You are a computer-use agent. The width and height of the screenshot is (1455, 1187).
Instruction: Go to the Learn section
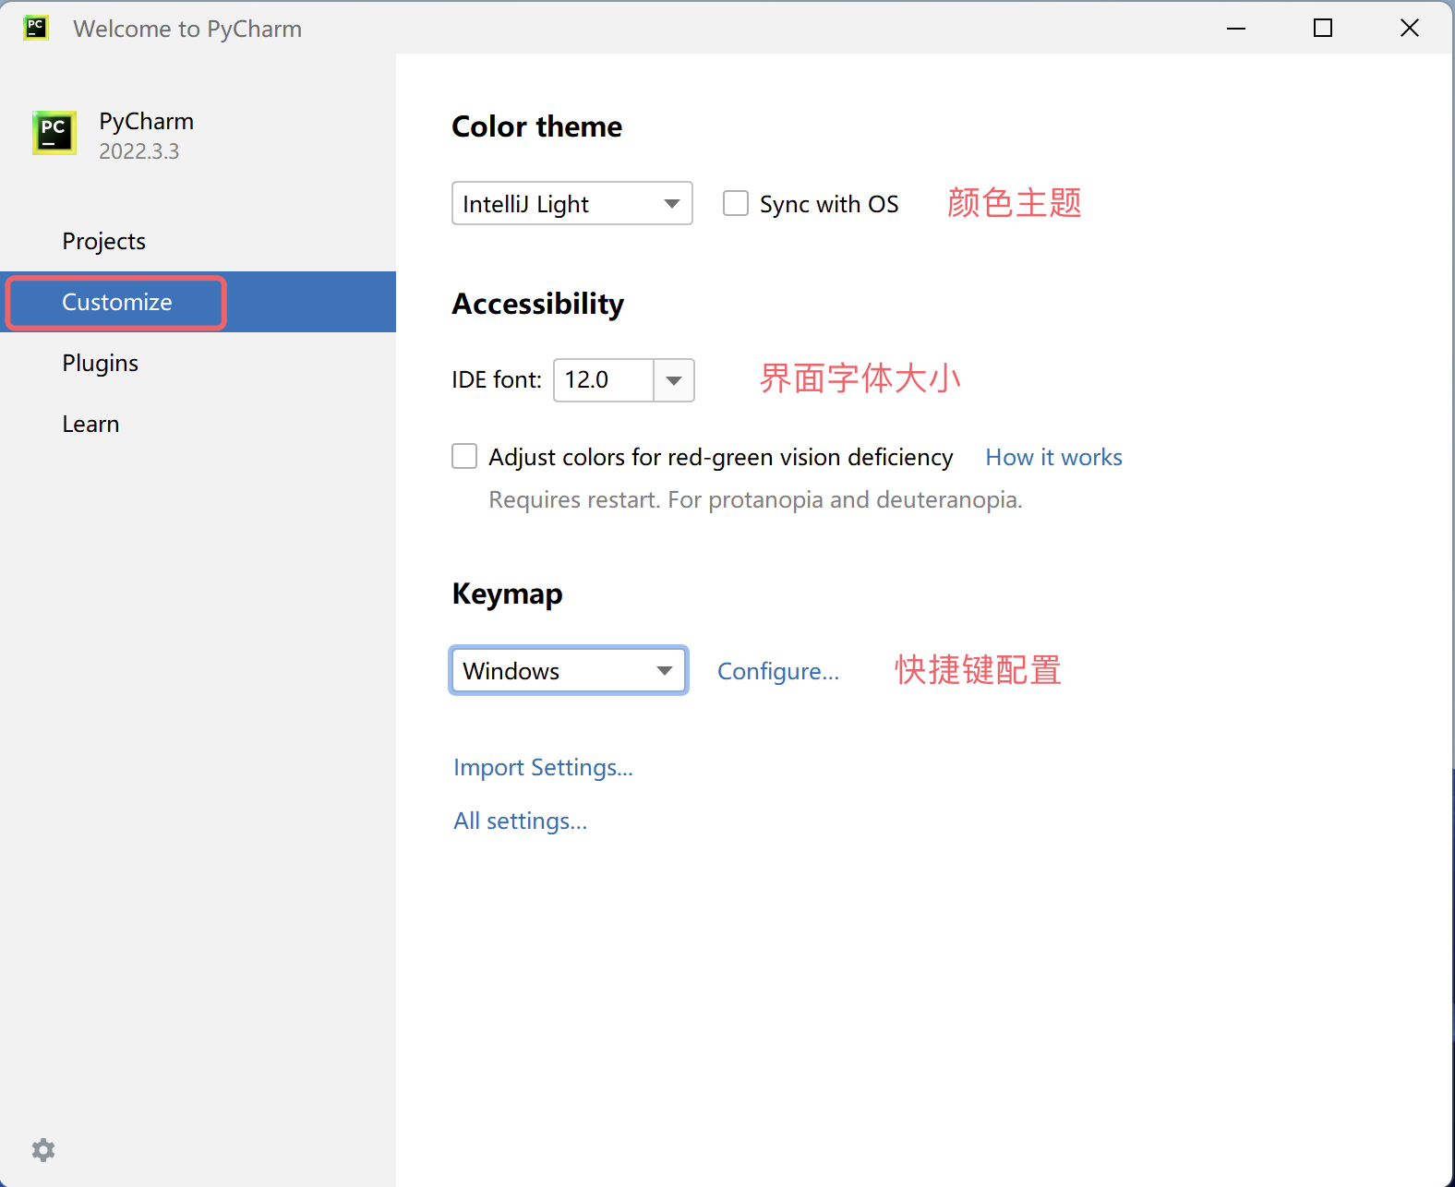coord(90,424)
